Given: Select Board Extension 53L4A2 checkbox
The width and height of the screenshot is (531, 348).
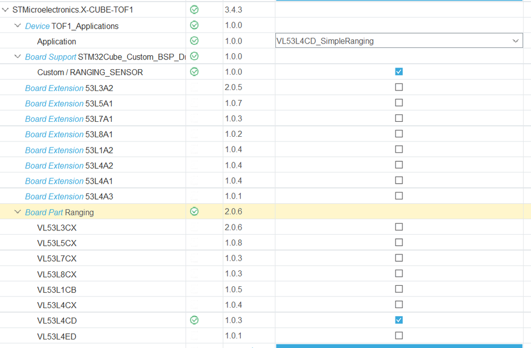Looking at the screenshot, I should [399, 165].
